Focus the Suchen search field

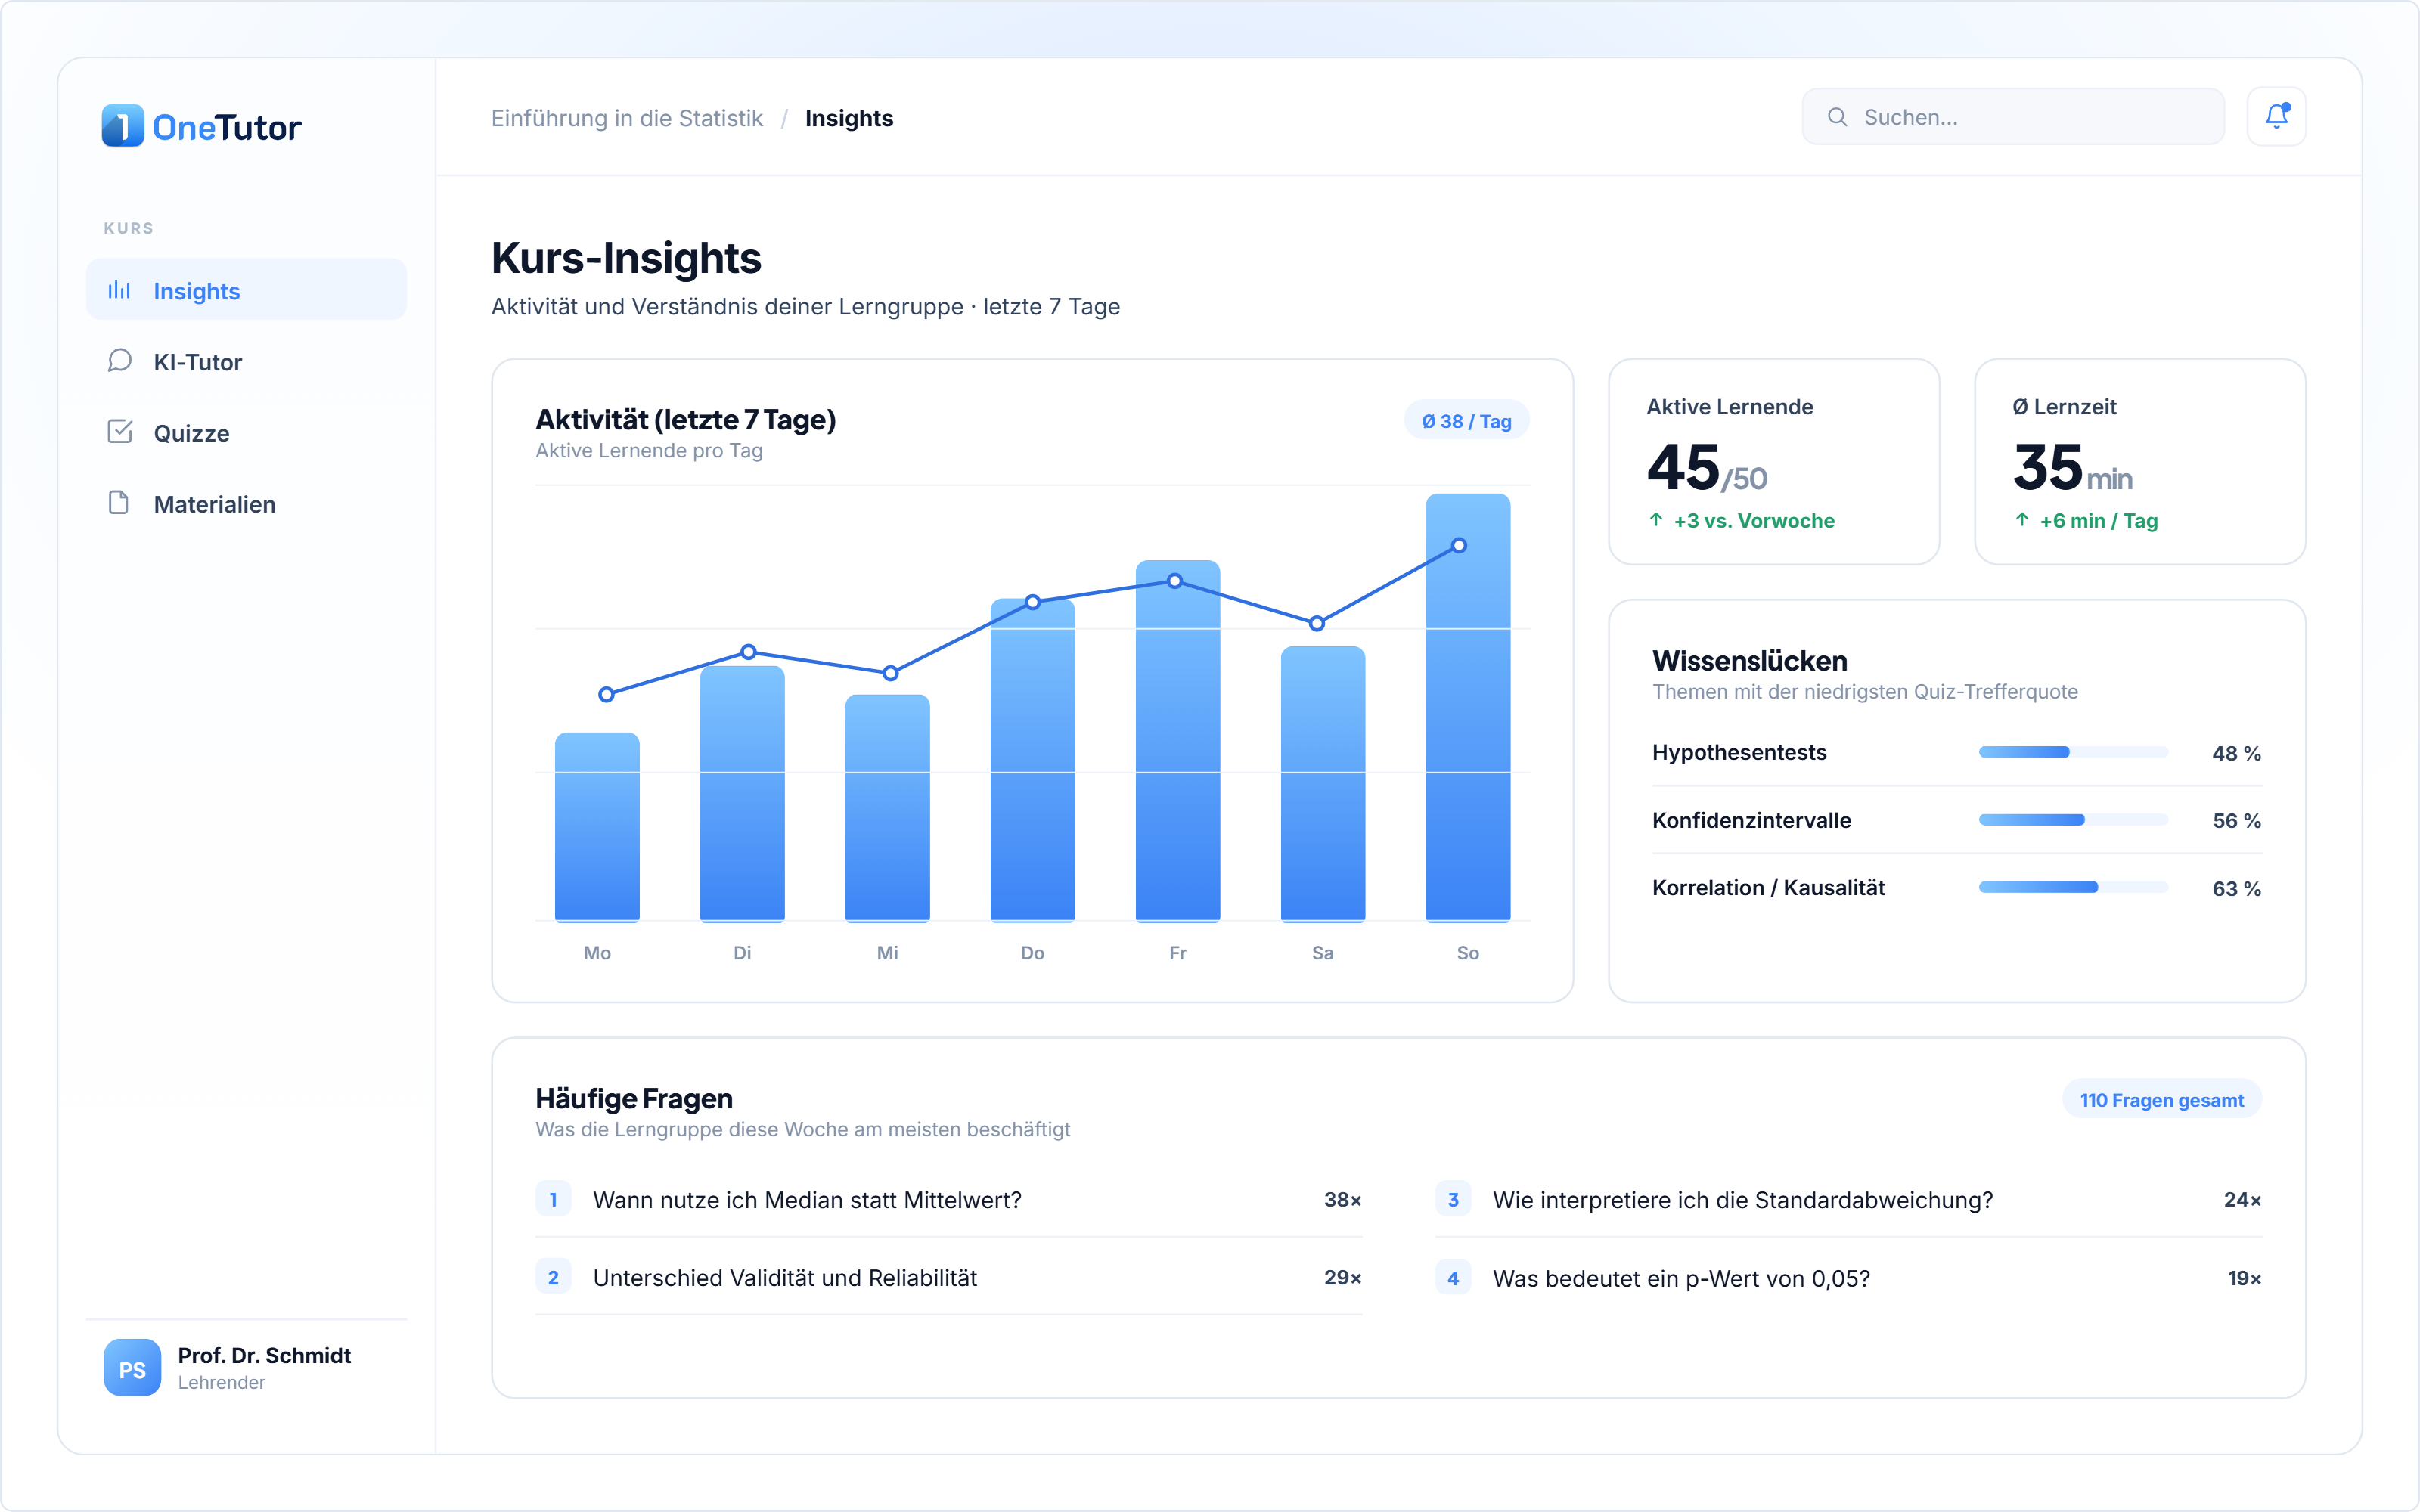2013,117
